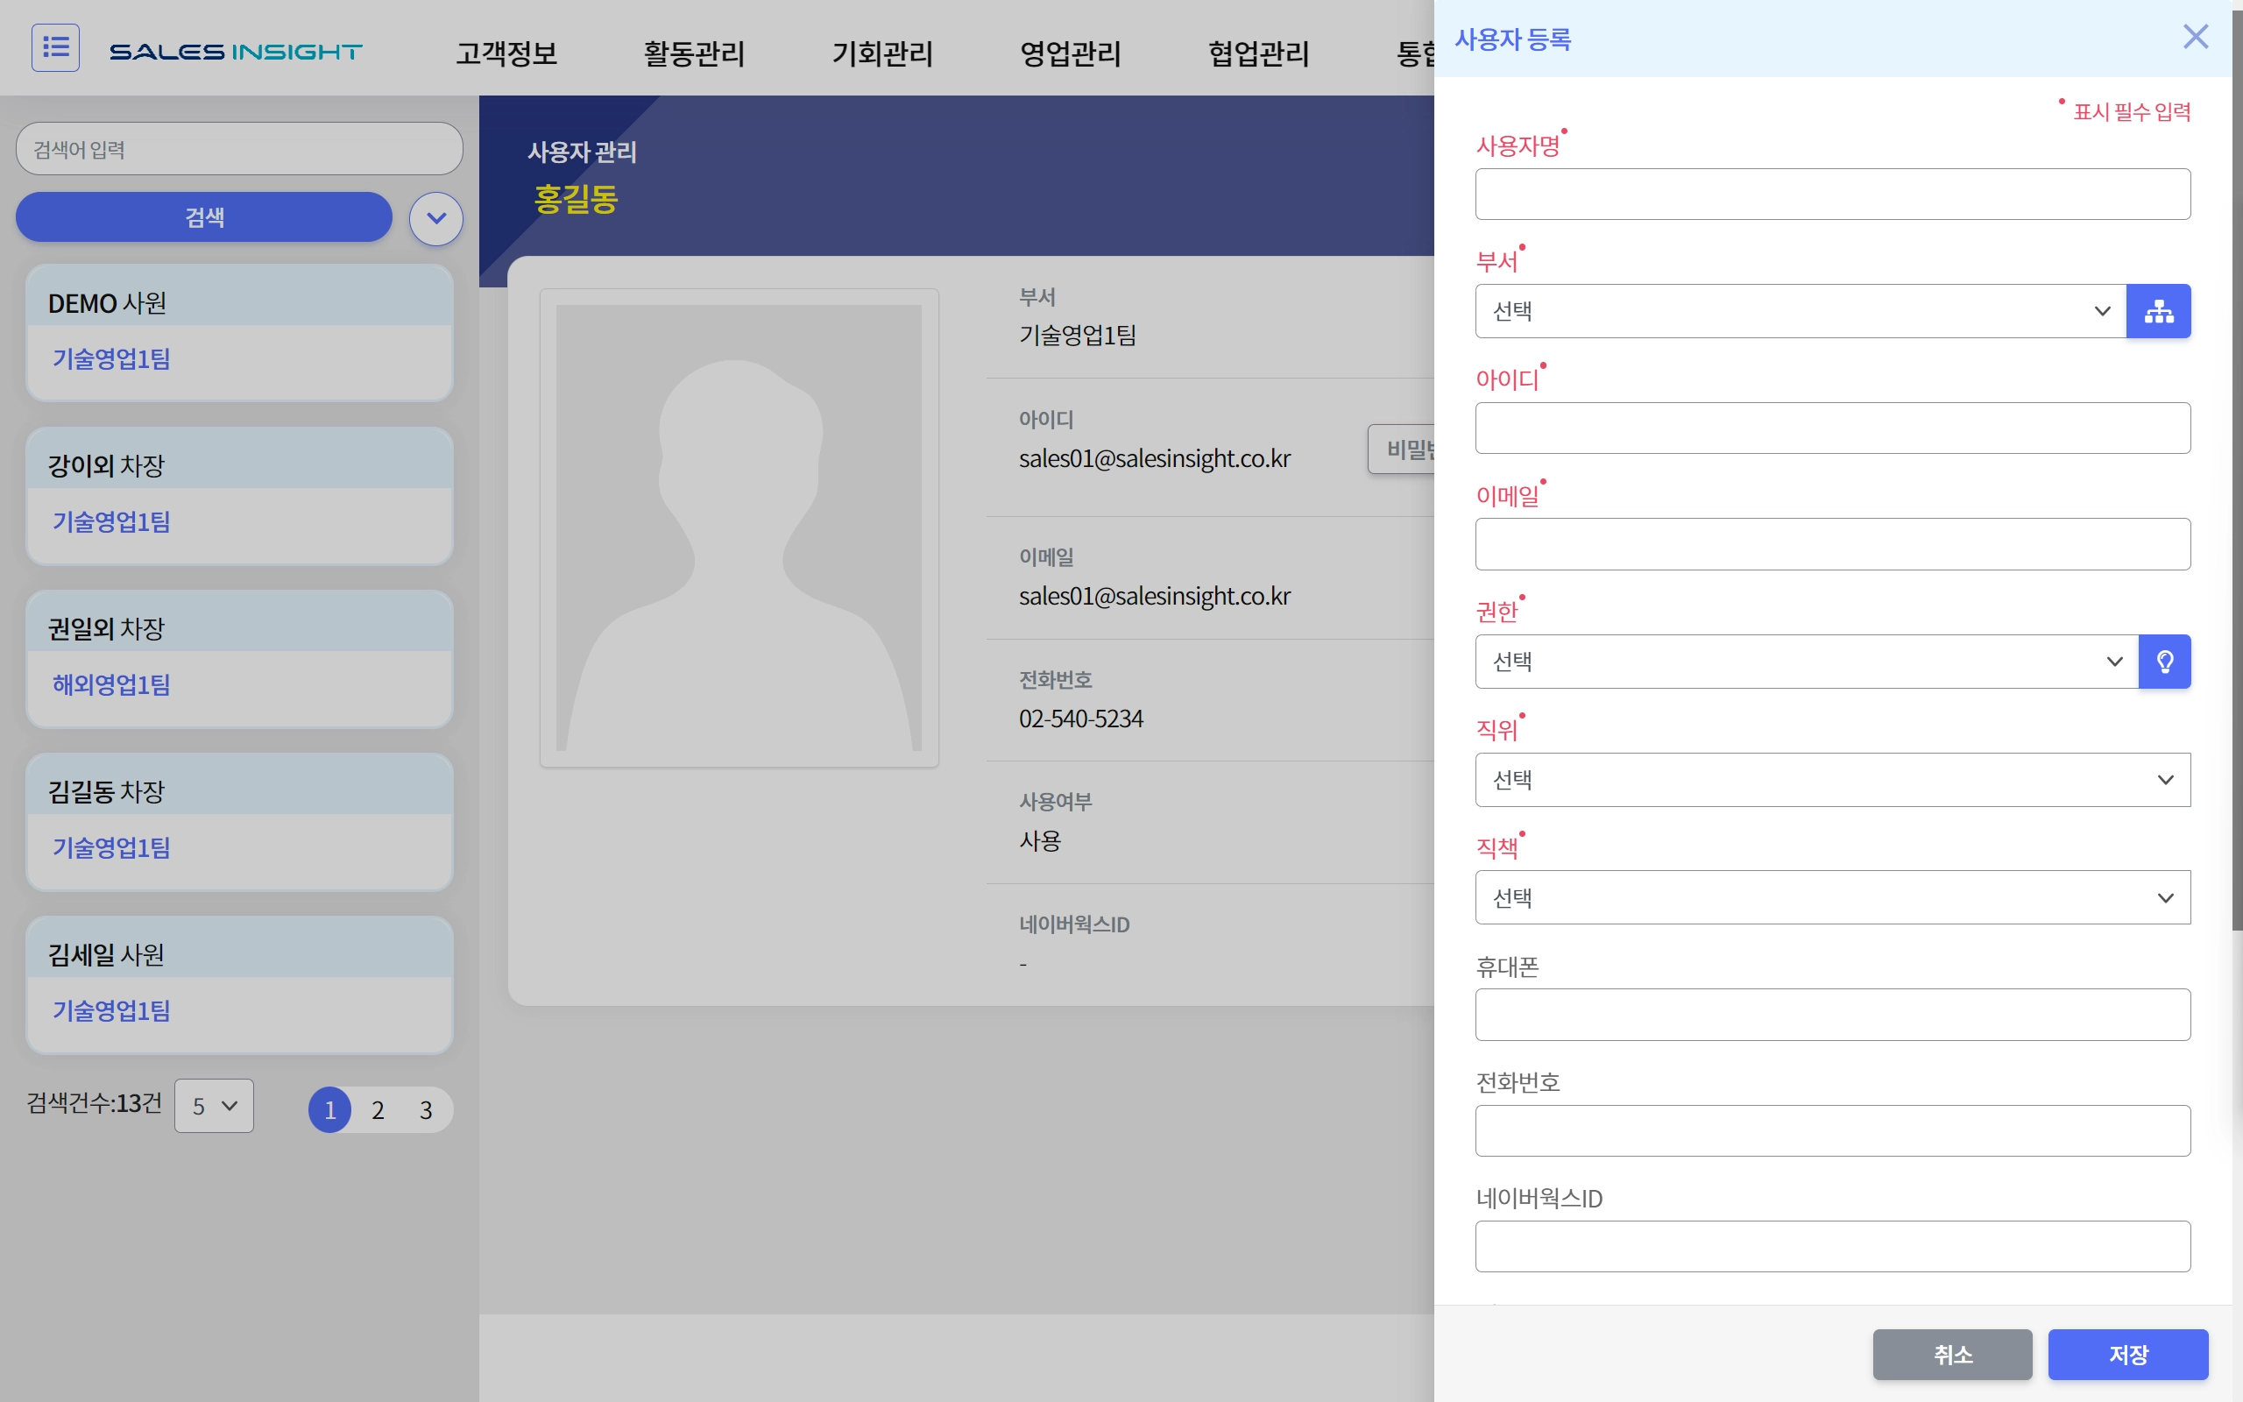2243x1402 pixels.
Task: Click the 검색건수:13건 result count text
Action: point(95,1103)
